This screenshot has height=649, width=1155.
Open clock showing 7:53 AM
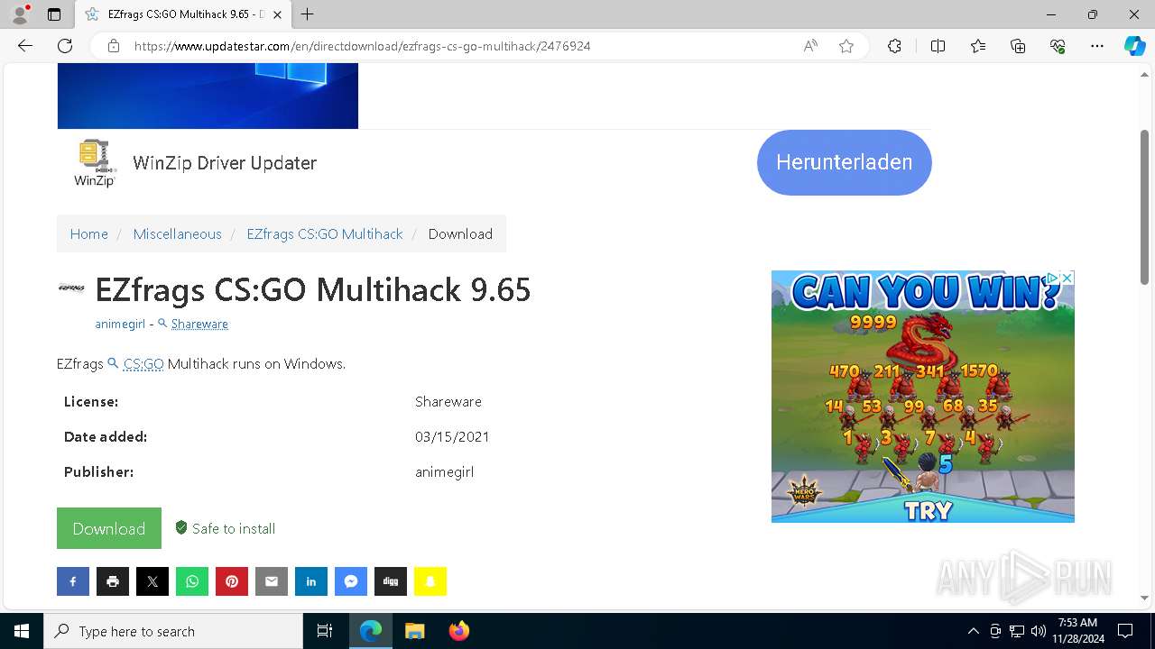(1077, 631)
